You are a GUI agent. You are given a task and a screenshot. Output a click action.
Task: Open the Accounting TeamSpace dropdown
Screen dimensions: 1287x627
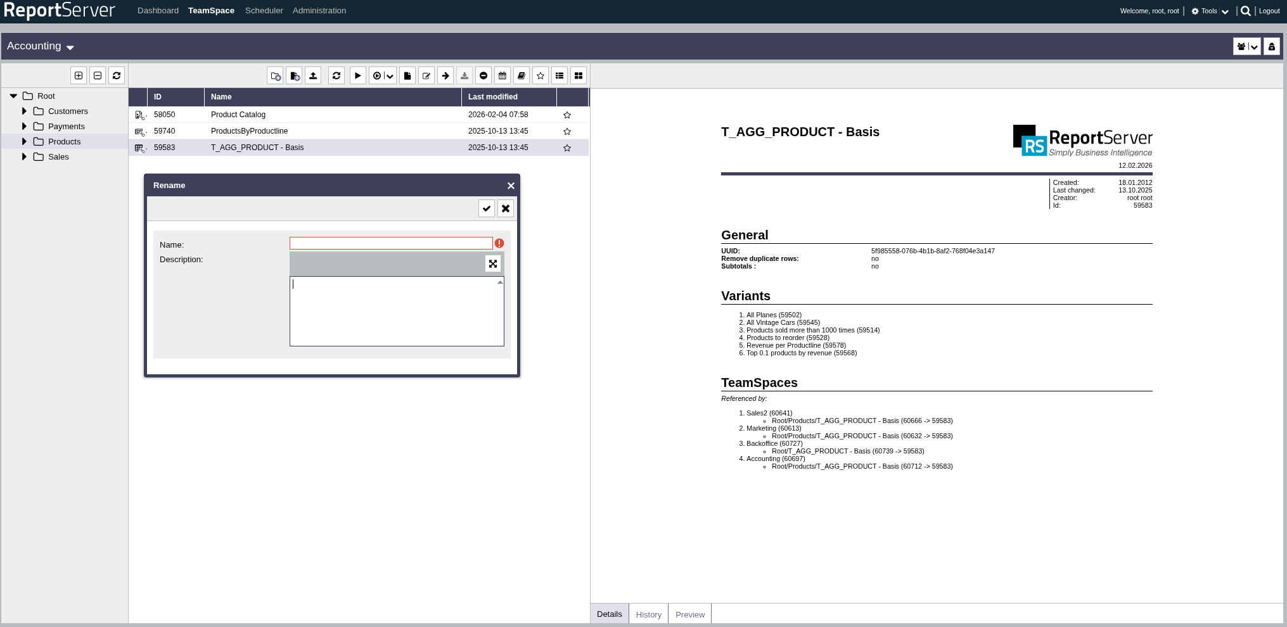(x=41, y=46)
